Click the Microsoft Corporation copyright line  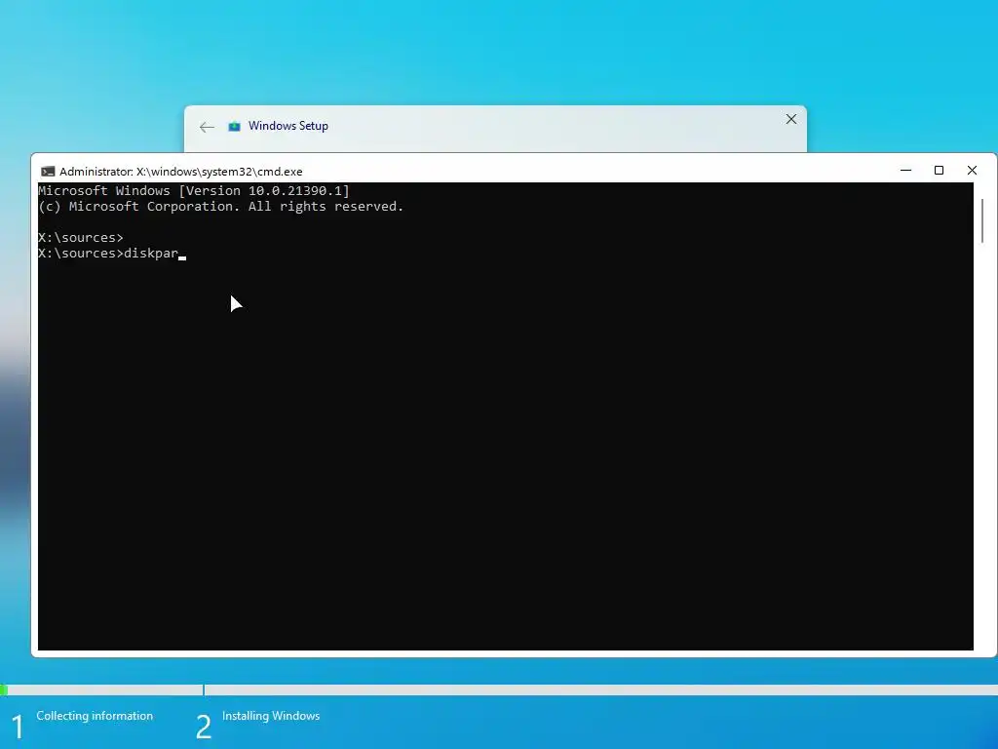[221, 207]
